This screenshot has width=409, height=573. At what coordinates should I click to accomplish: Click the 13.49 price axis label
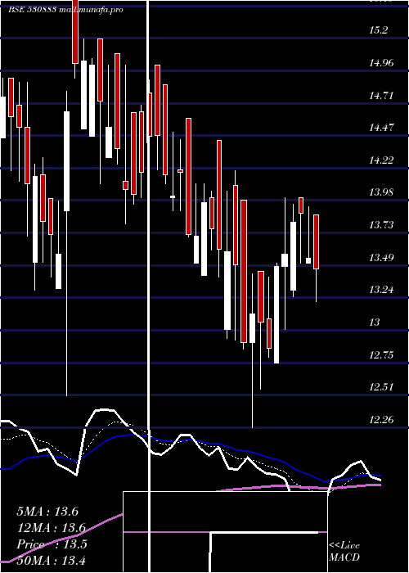[381, 258]
